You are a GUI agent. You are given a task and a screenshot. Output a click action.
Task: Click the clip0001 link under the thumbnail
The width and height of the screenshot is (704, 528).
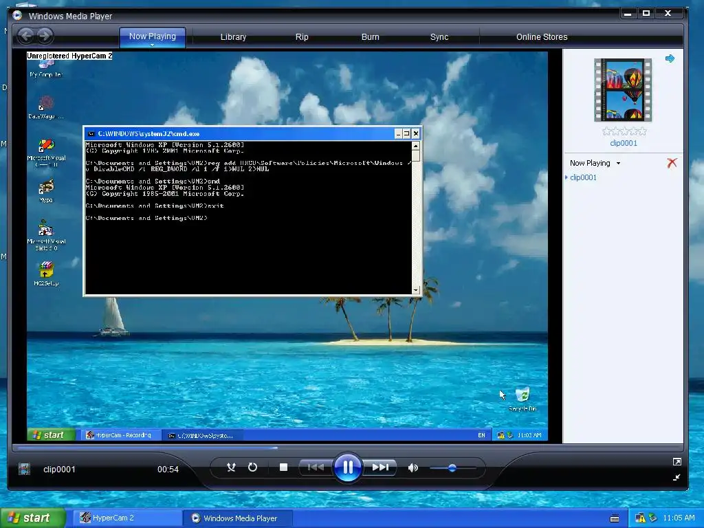pos(623,143)
